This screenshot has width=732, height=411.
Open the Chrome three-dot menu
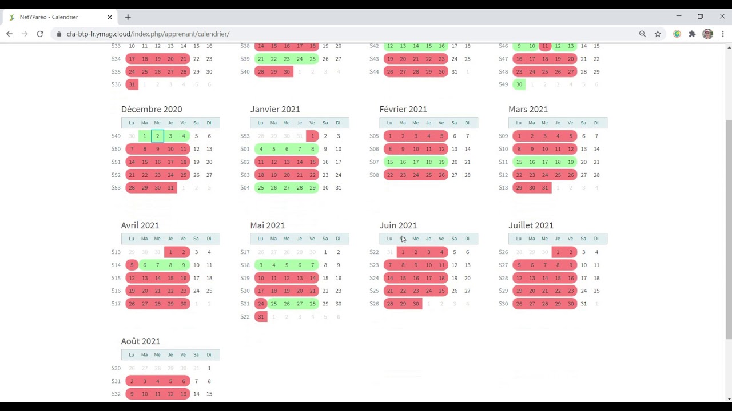[723, 34]
